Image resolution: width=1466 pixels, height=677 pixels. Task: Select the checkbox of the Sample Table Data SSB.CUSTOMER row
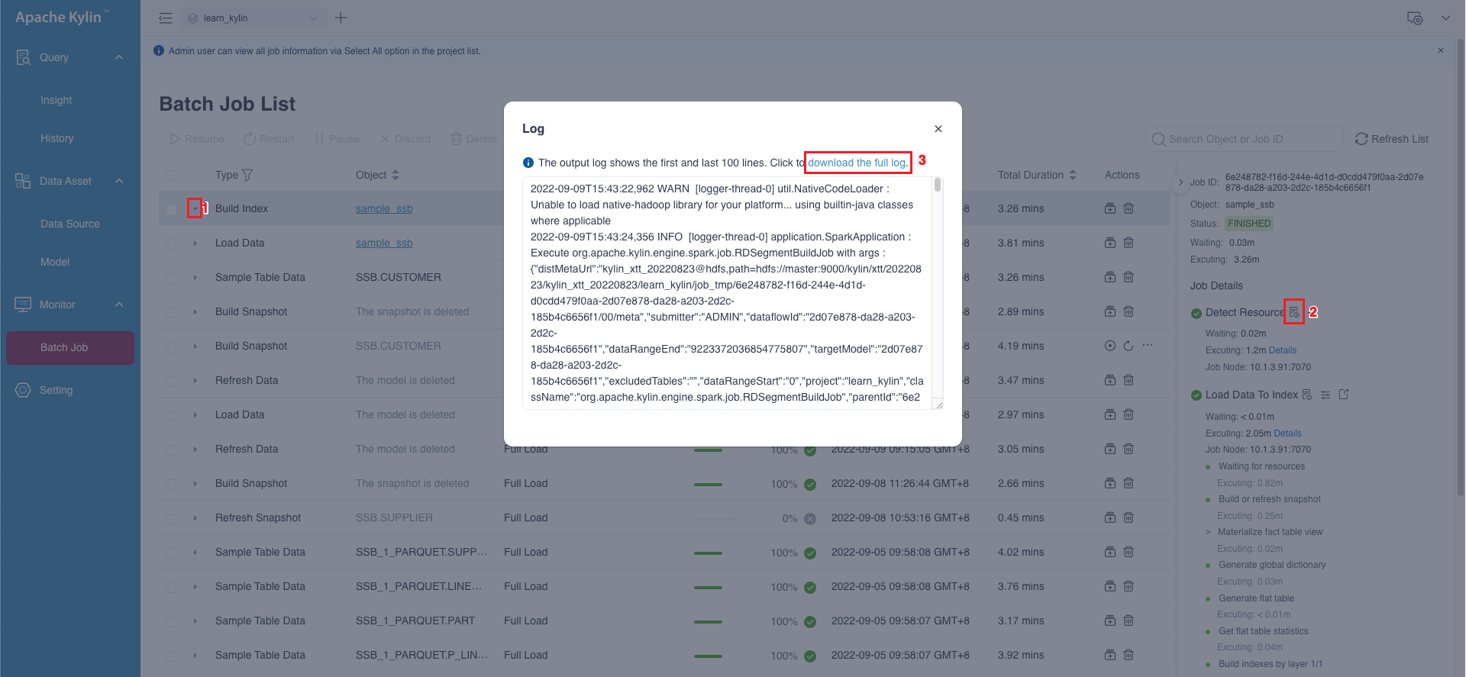171,278
